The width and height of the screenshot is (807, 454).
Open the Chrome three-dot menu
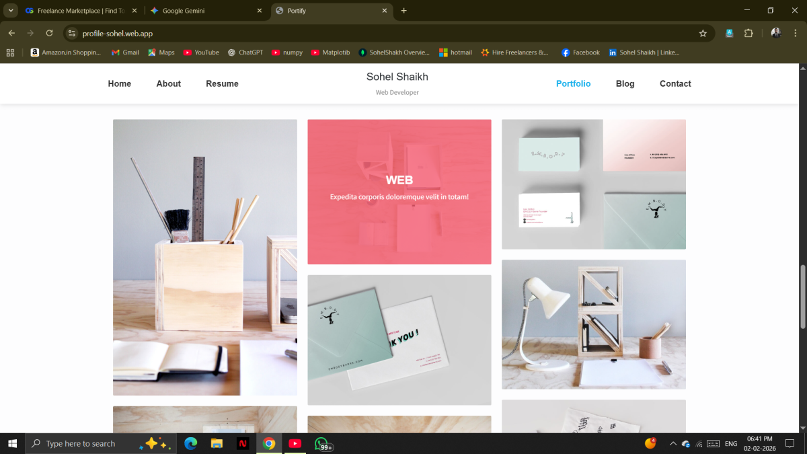[796, 33]
